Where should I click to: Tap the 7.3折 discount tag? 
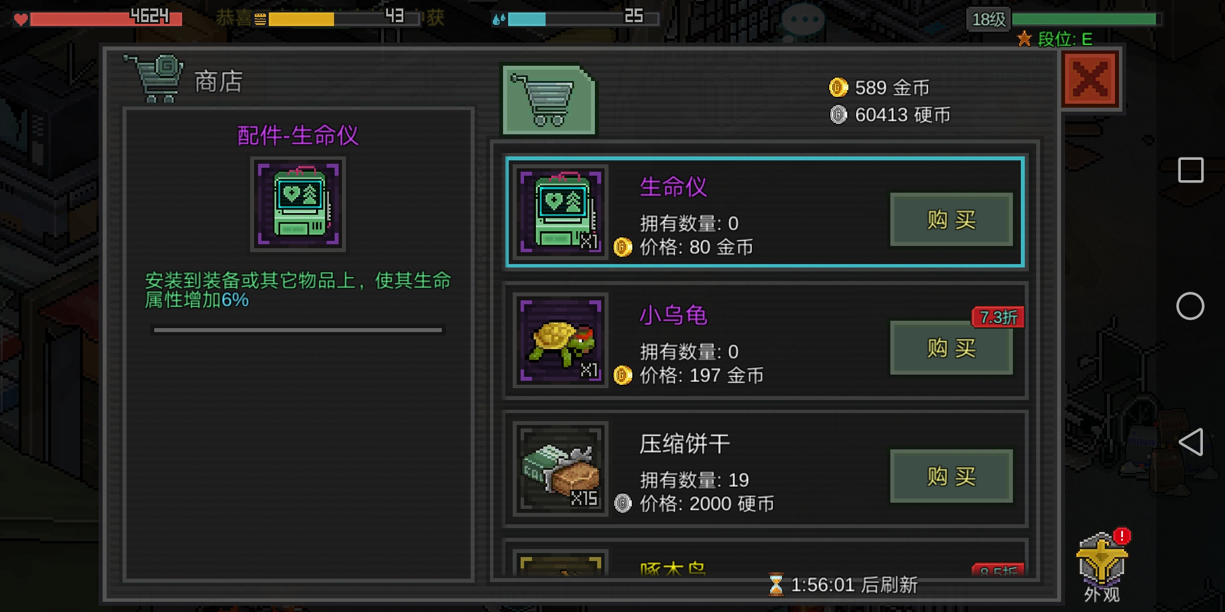998,317
